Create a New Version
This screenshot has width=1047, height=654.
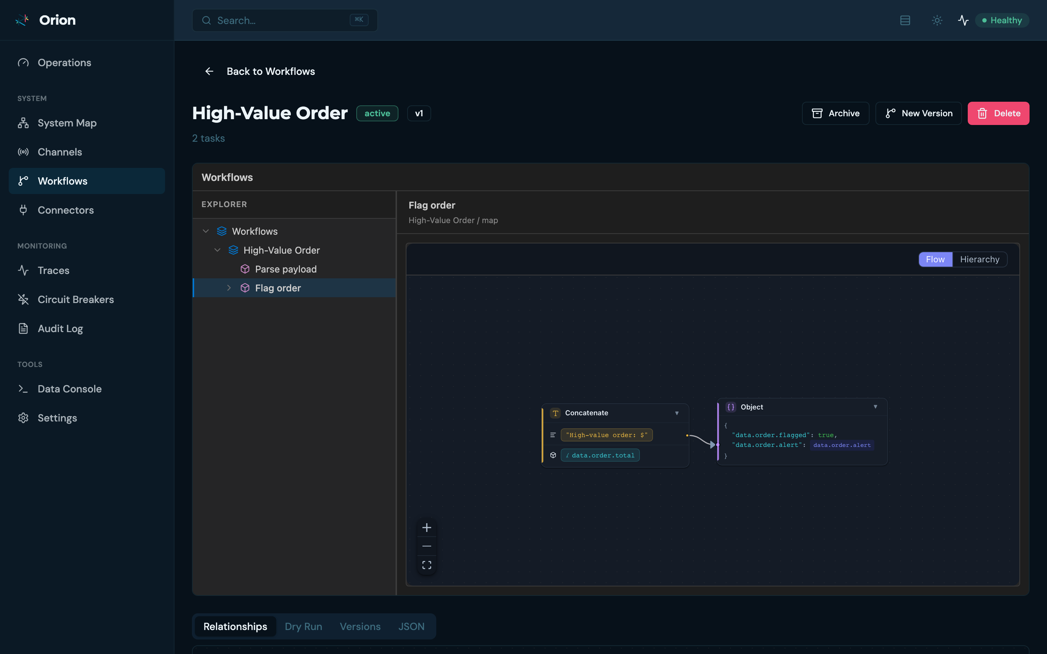point(919,113)
